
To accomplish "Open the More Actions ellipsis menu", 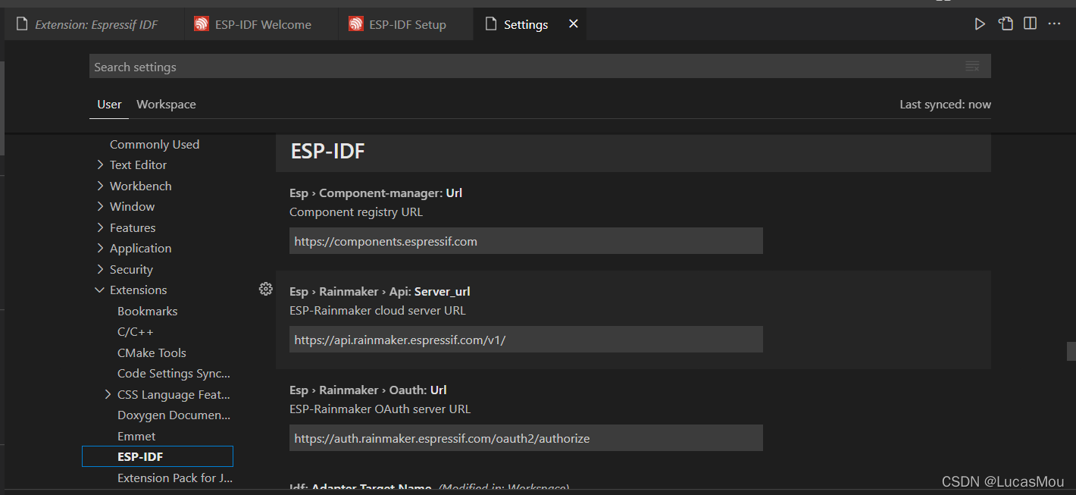I will (1054, 24).
